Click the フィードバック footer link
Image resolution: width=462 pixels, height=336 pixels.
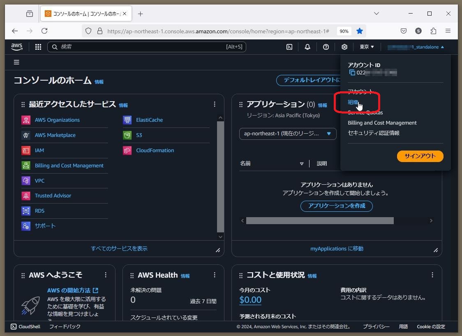pyautogui.click(x=65, y=327)
